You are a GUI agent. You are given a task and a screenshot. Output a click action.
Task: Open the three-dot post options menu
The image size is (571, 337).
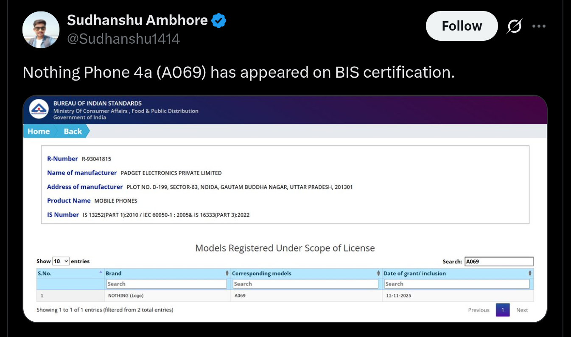(x=539, y=26)
